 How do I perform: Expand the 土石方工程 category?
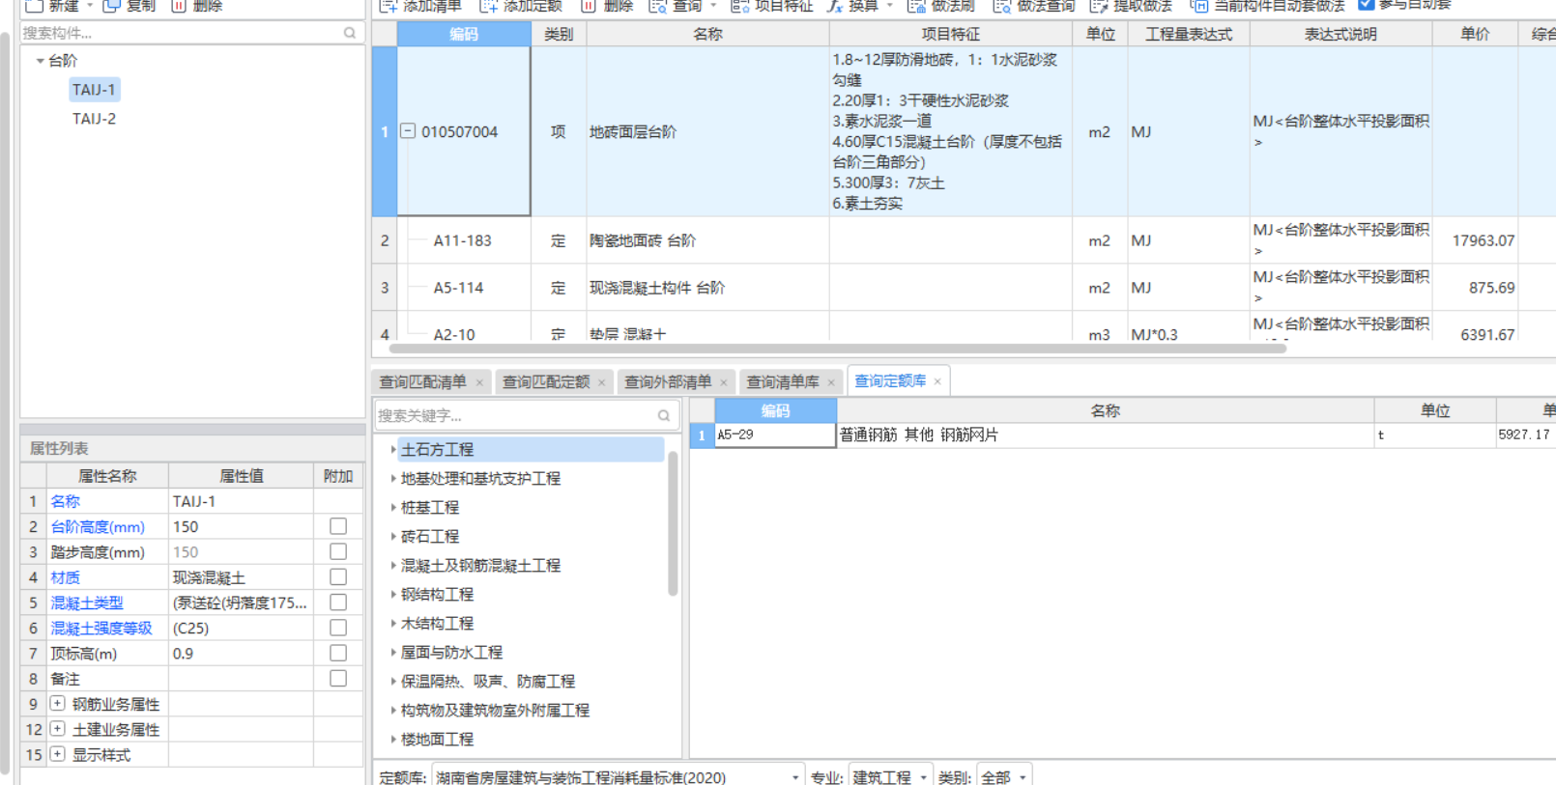392,450
